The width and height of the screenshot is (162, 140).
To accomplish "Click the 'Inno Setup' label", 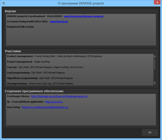I will click(13, 107).
